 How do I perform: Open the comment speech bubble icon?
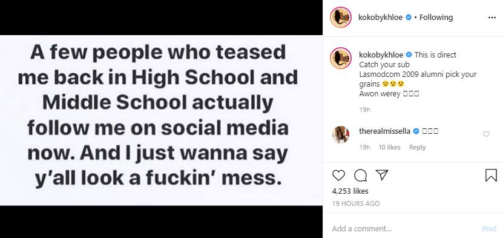(x=360, y=175)
